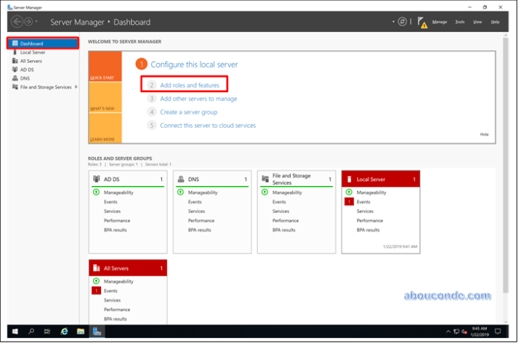Click the back navigation arrow

coord(16,22)
